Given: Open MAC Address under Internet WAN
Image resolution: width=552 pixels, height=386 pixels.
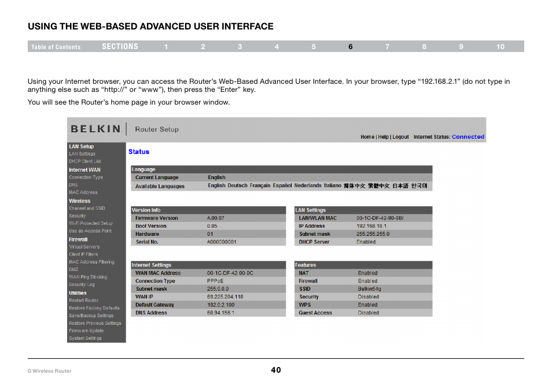Looking at the screenshot, I should 83,192.
